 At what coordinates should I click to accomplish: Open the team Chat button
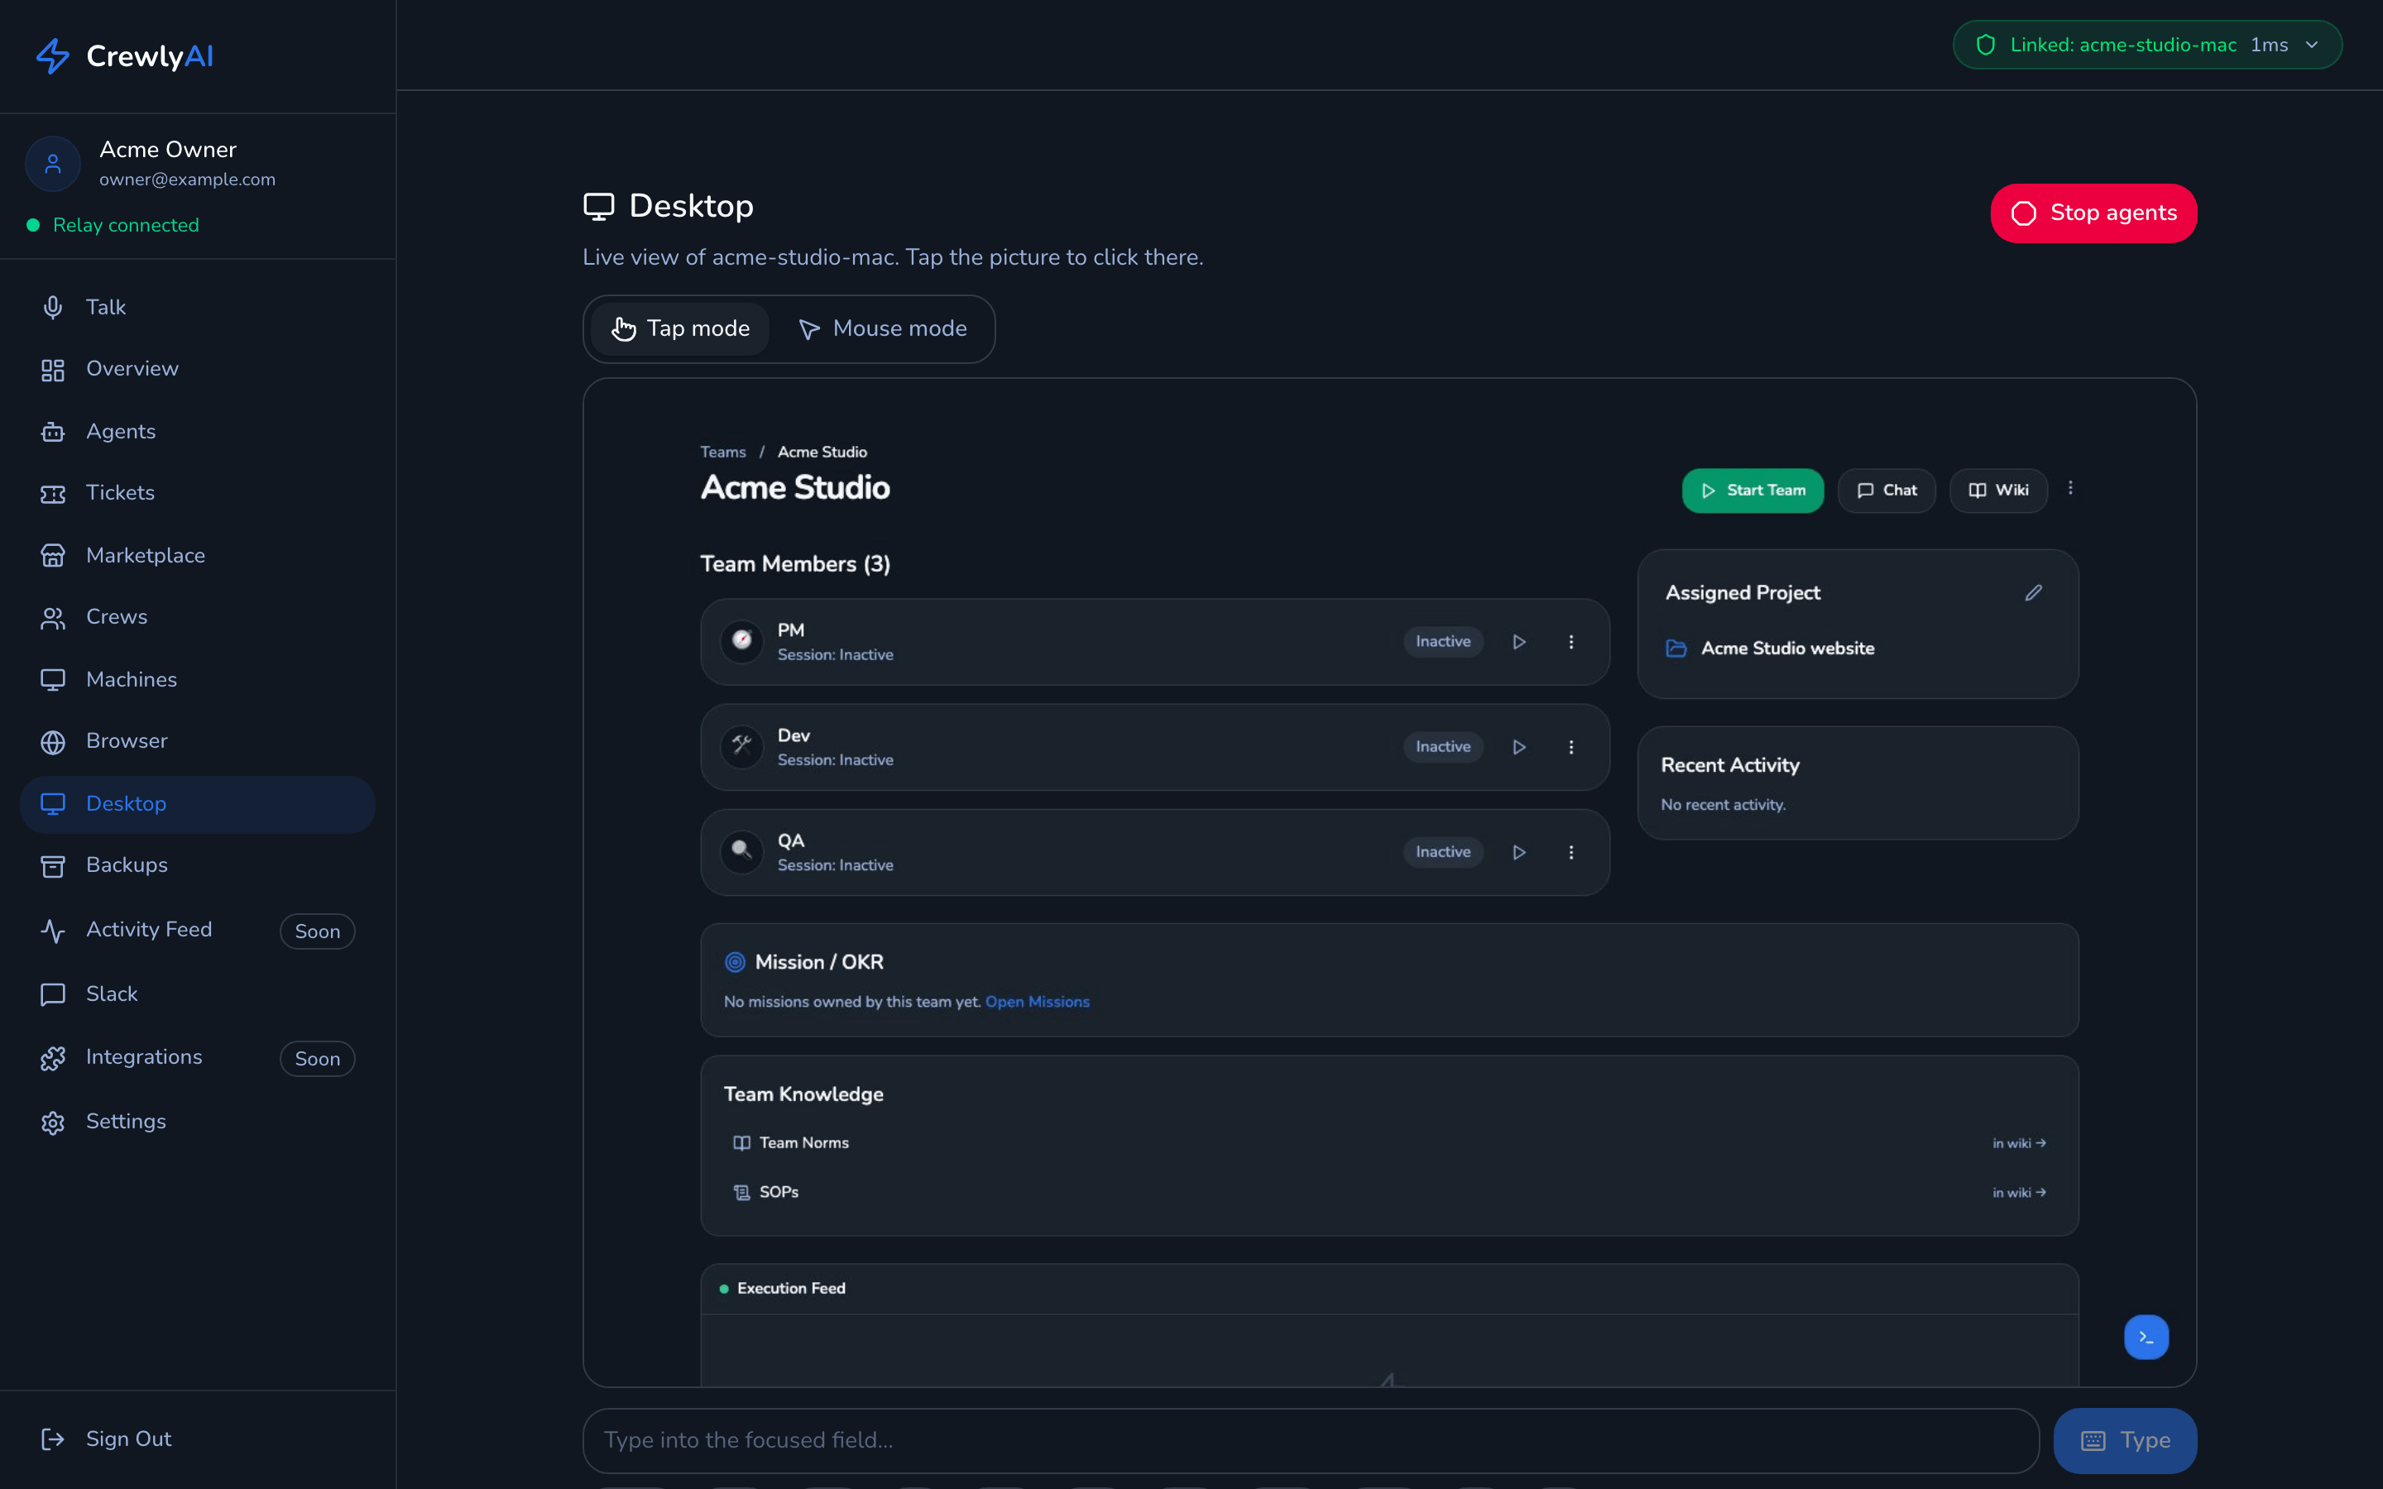1887,491
